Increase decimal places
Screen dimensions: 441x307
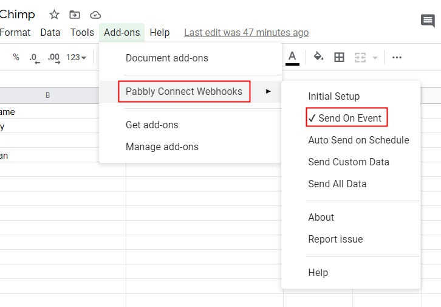coord(54,58)
